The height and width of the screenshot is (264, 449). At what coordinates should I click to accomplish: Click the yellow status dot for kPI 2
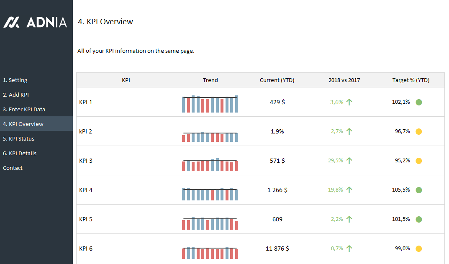[x=419, y=131]
